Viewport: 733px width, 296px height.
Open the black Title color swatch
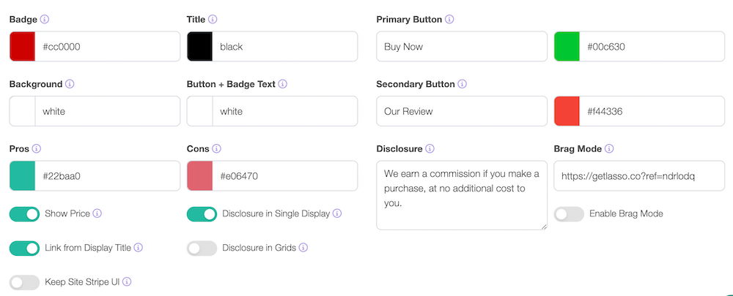(200, 47)
